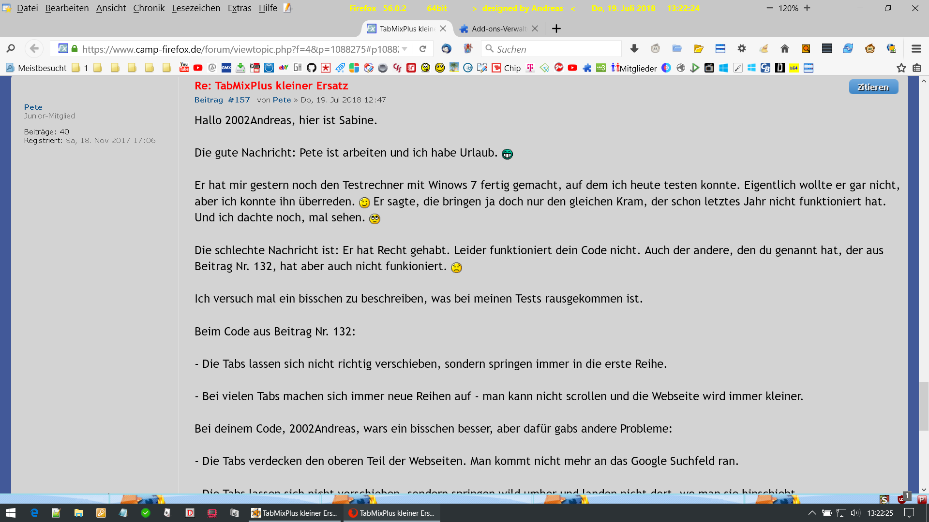Viewport: 929px width, 522px height.
Task: Open the hamburger menu icon
Action: click(x=916, y=49)
